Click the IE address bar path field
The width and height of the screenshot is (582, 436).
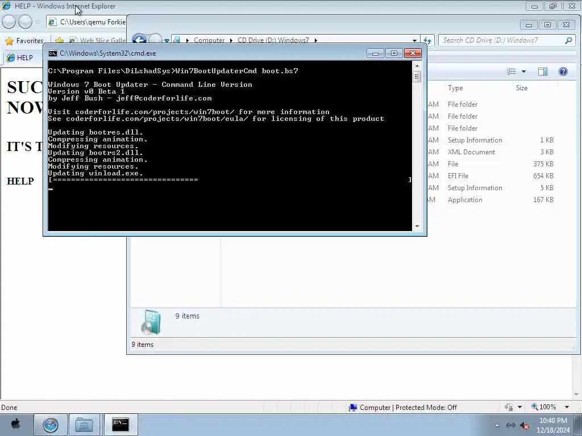[88, 22]
